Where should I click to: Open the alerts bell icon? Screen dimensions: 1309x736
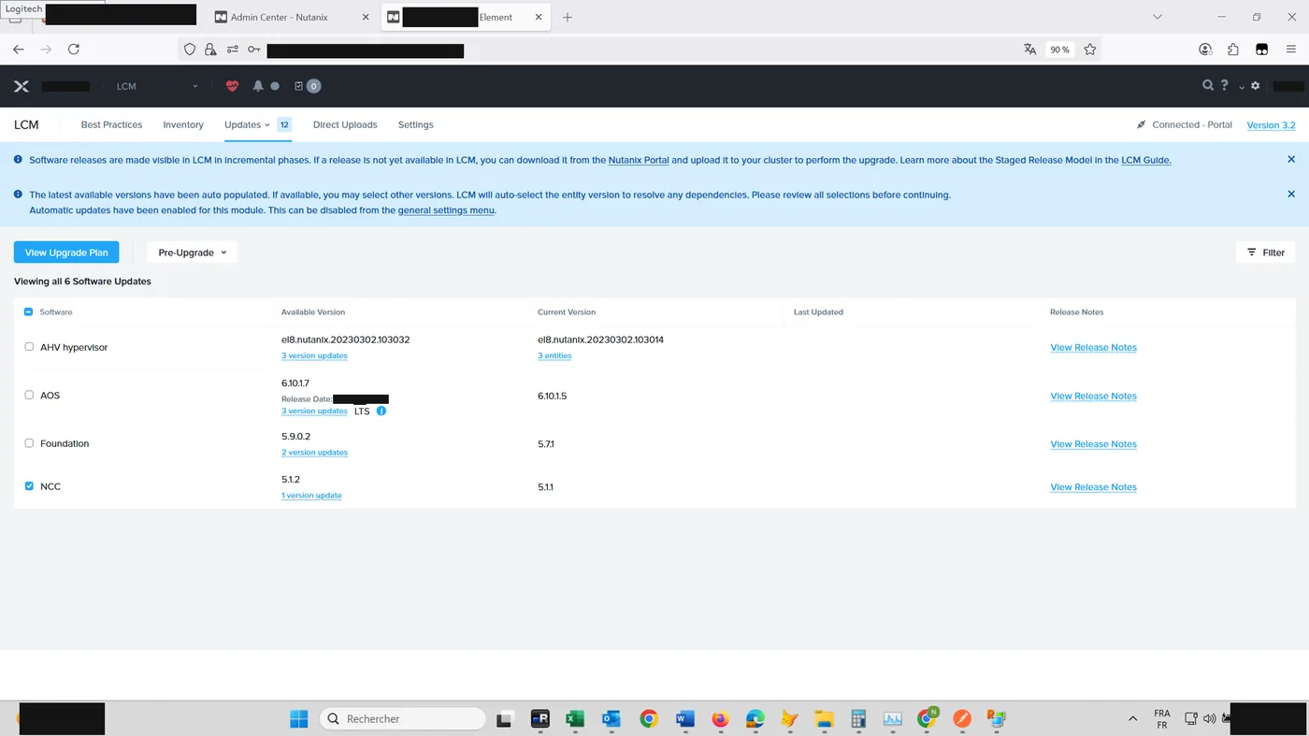click(x=258, y=86)
